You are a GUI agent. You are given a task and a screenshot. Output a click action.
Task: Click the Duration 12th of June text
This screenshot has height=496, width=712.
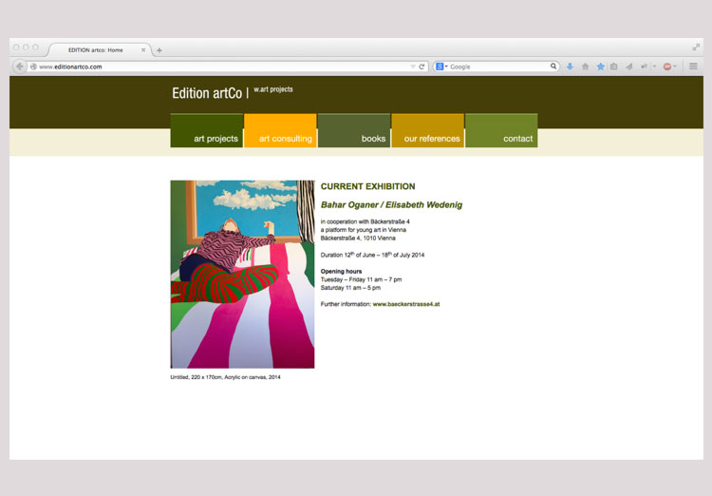pos(372,255)
